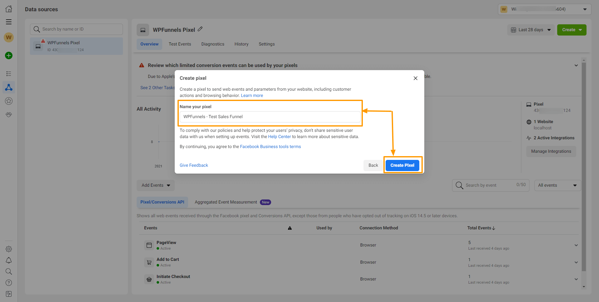Click the bottom sidebar panel icon
Viewport: 599px width, 302px height.
pyautogui.click(x=9, y=294)
